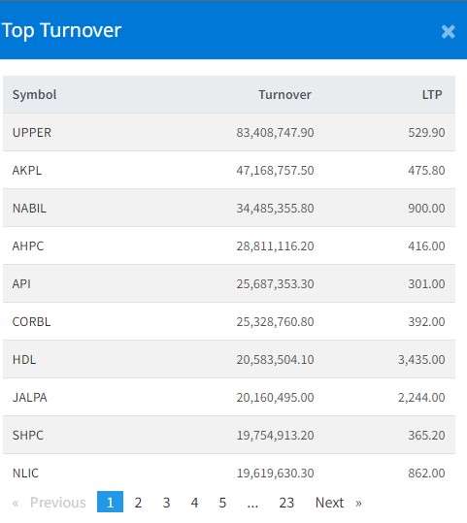Select the API symbol

tap(21, 284)
